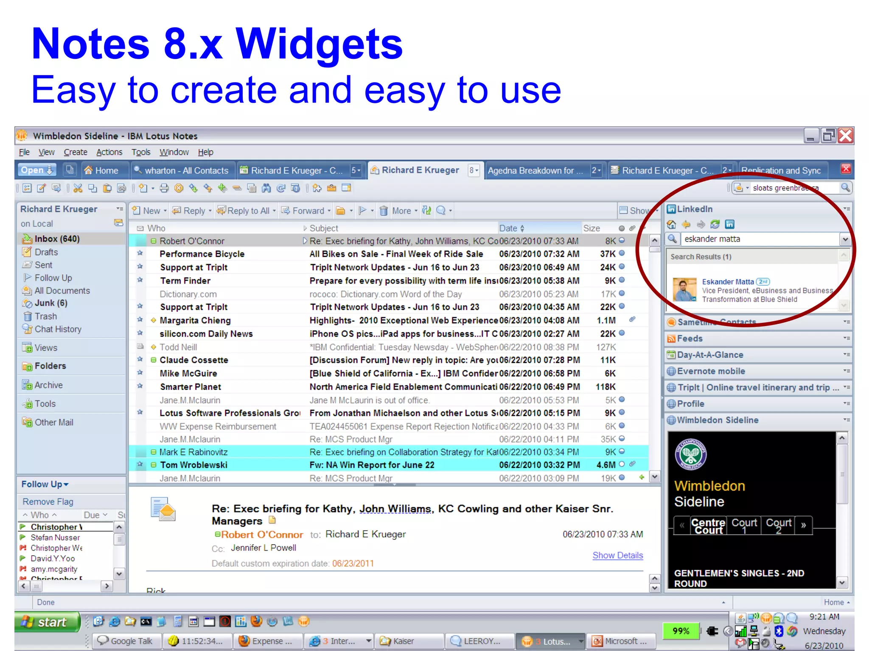Open the Reply dropdown arrow

(210, 211)
